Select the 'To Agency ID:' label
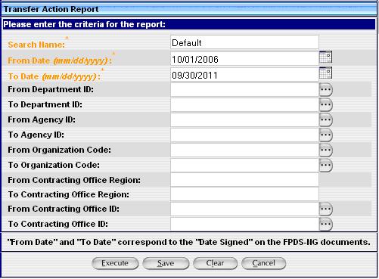 click(x=36, y=135)
